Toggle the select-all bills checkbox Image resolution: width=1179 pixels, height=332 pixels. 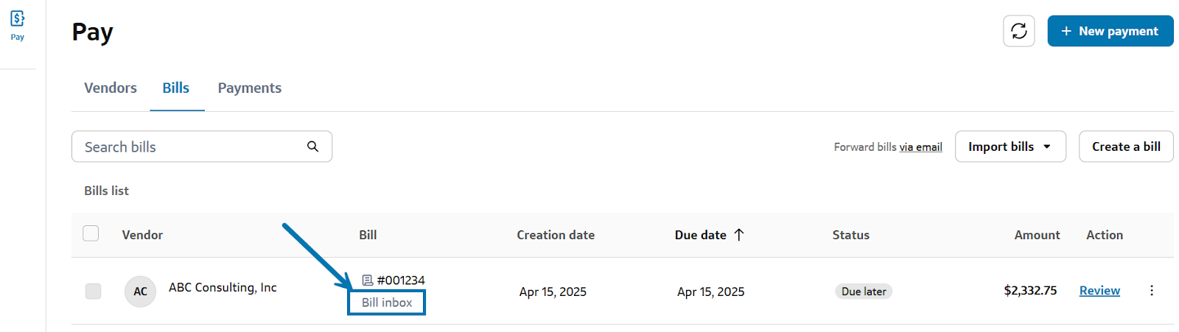[x=91, y=234]
